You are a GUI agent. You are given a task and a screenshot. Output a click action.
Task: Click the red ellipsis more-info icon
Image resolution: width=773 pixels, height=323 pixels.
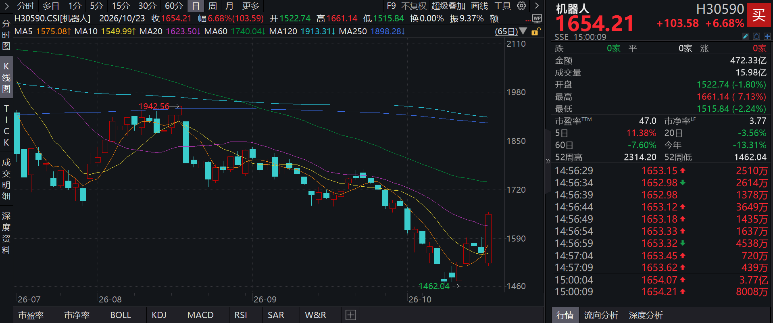coord(528,20)
